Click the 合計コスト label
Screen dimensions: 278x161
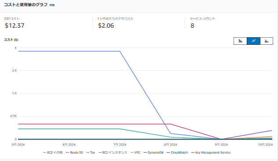(x=12, y=18)
